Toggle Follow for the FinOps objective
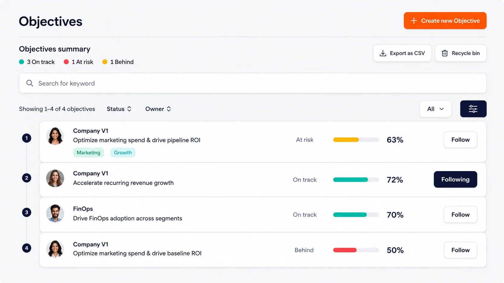504x283 pixels. [460, 215]
